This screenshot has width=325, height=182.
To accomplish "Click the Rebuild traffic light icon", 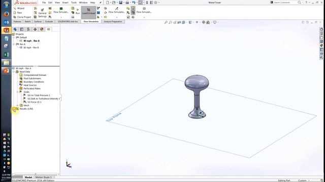I will [x=147, y=3].
